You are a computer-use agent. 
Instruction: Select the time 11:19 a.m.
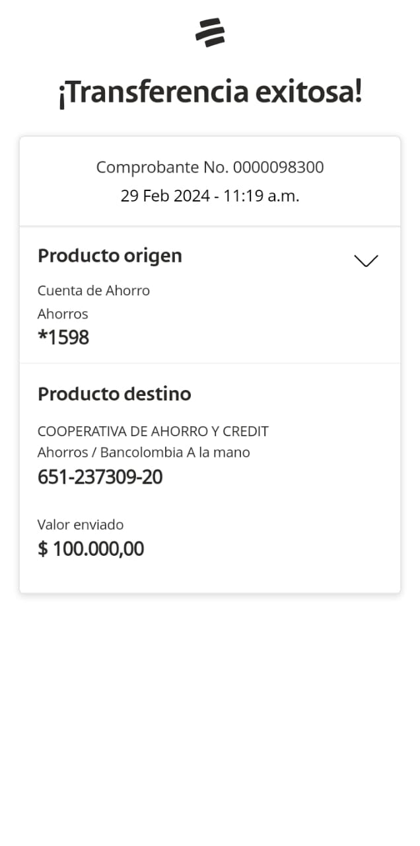tap(262, 196)
